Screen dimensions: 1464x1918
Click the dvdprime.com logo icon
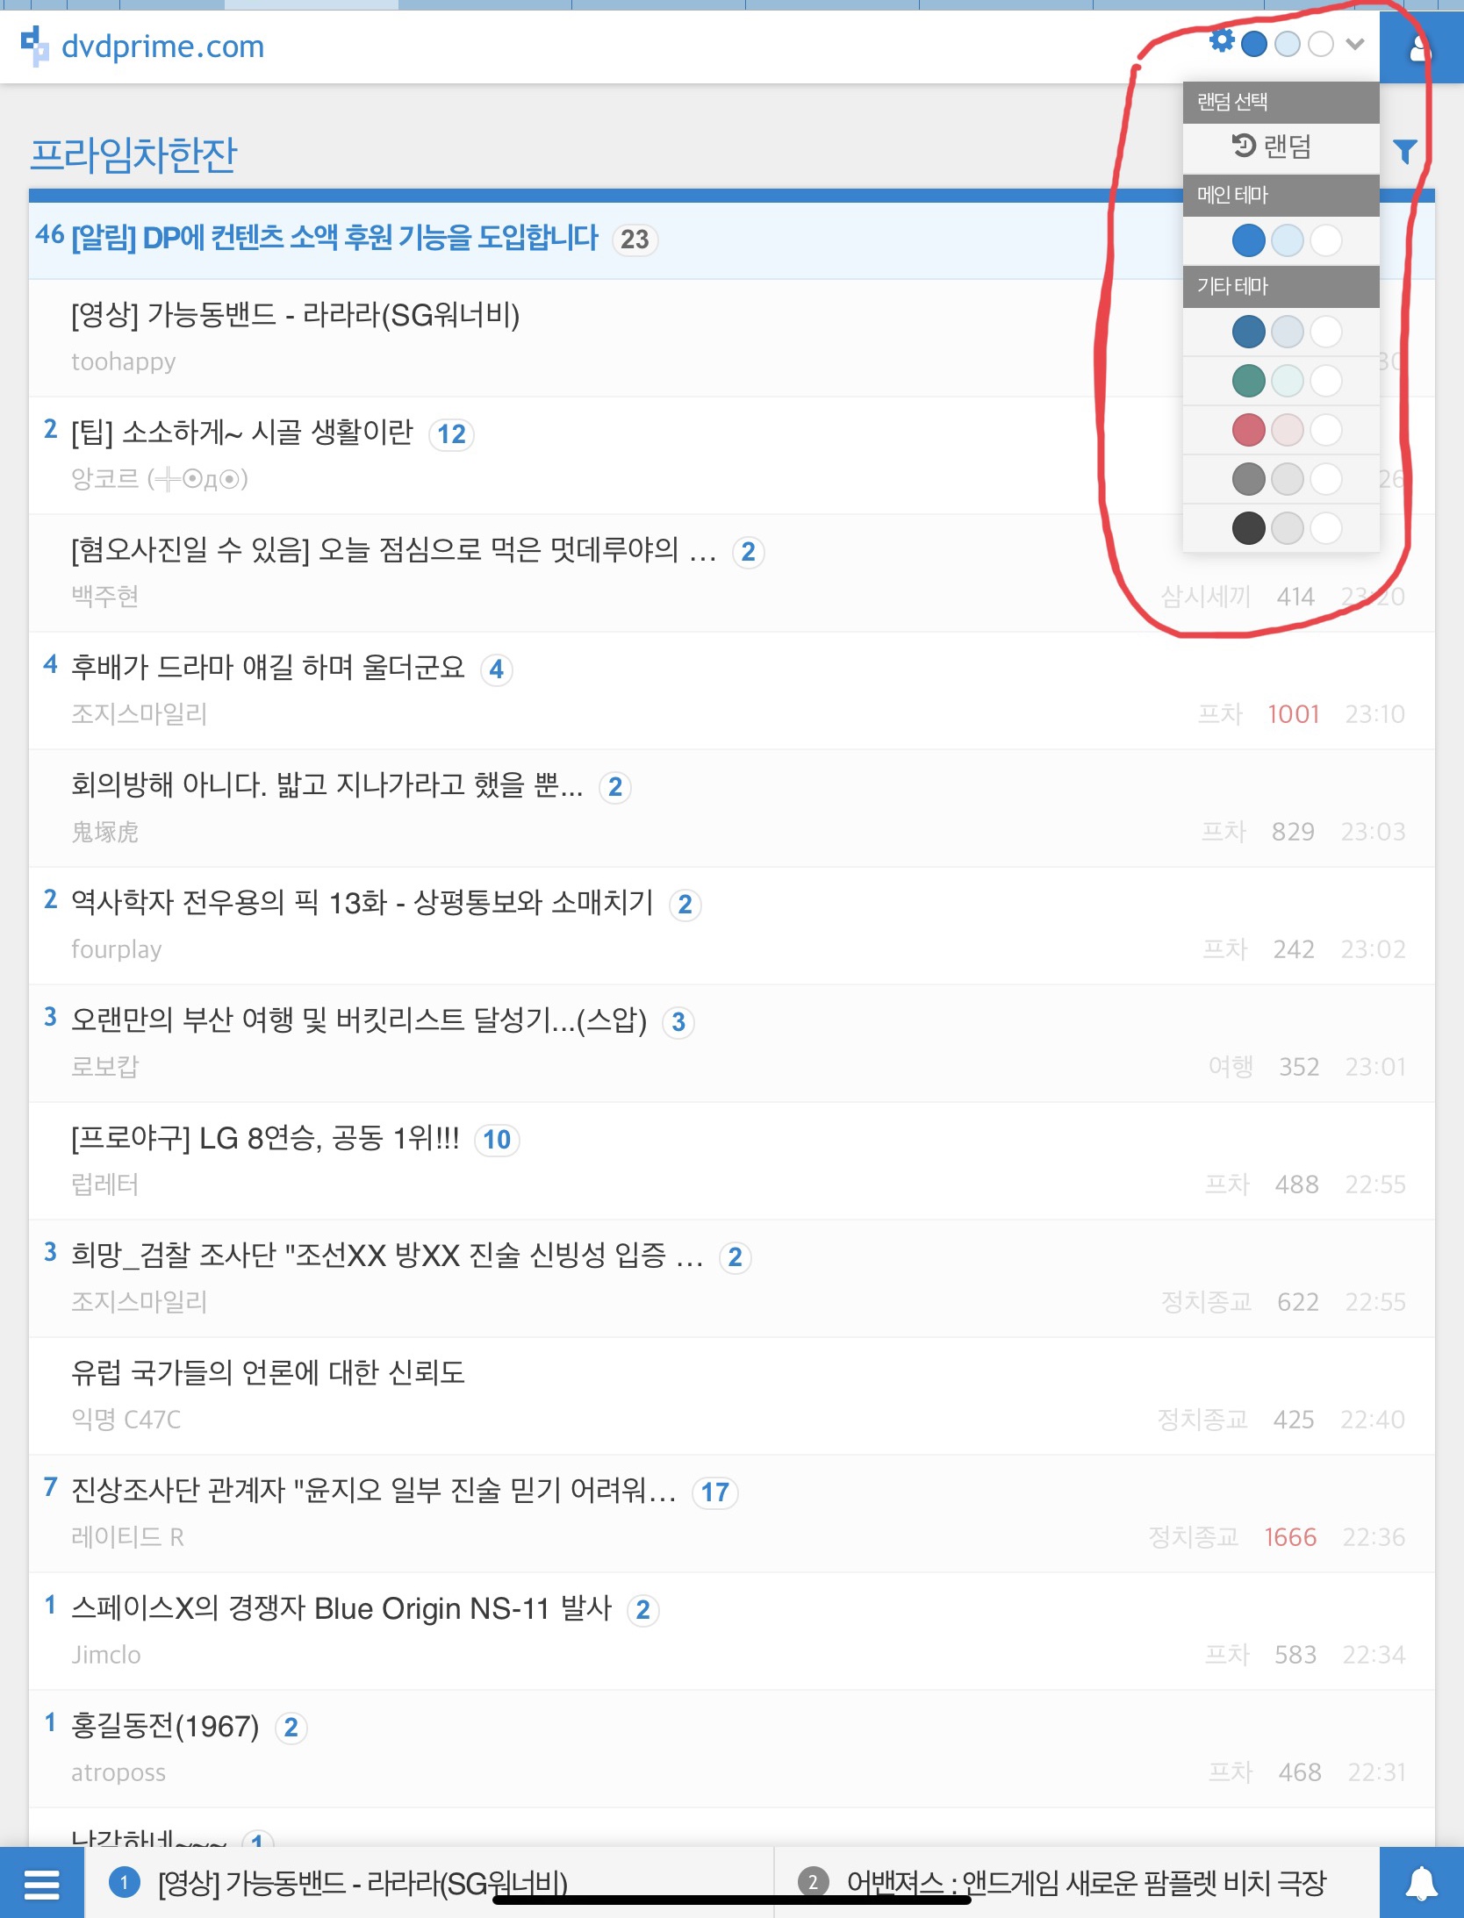tap(34, 46)
